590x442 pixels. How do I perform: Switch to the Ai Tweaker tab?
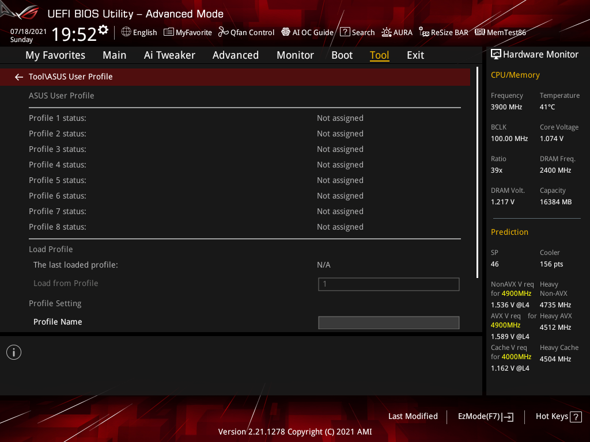pyautogui.click(x=169, y=55)
